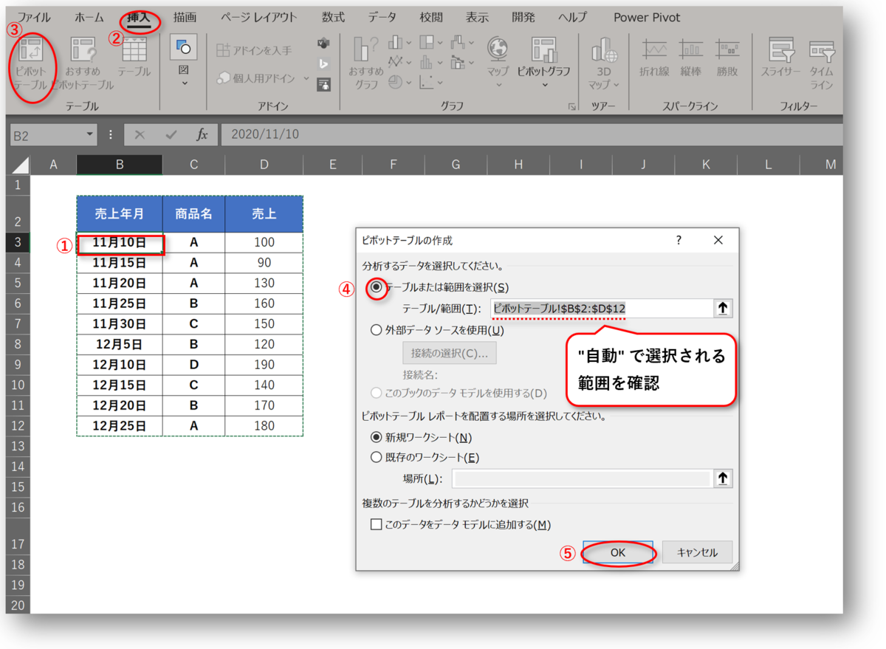Choose '新規ワークシート' radio option
Viewport: 886px width, 649px height.
tap(377, 438)
